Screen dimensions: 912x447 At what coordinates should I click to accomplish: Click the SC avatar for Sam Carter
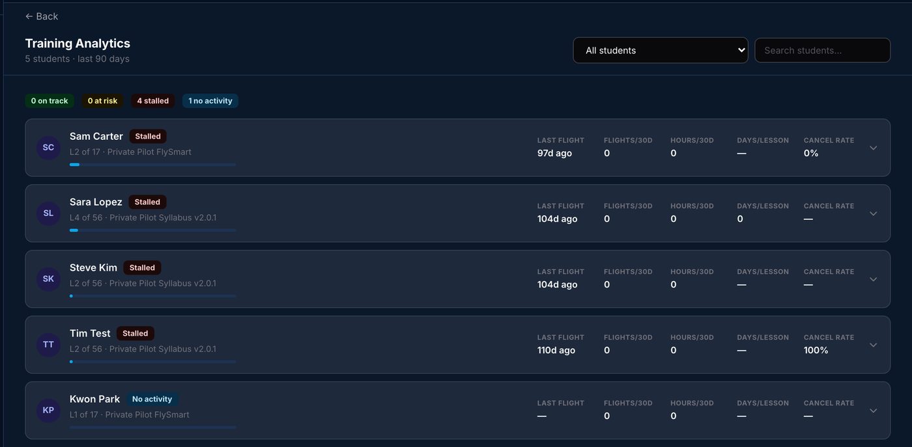(48, 148)
